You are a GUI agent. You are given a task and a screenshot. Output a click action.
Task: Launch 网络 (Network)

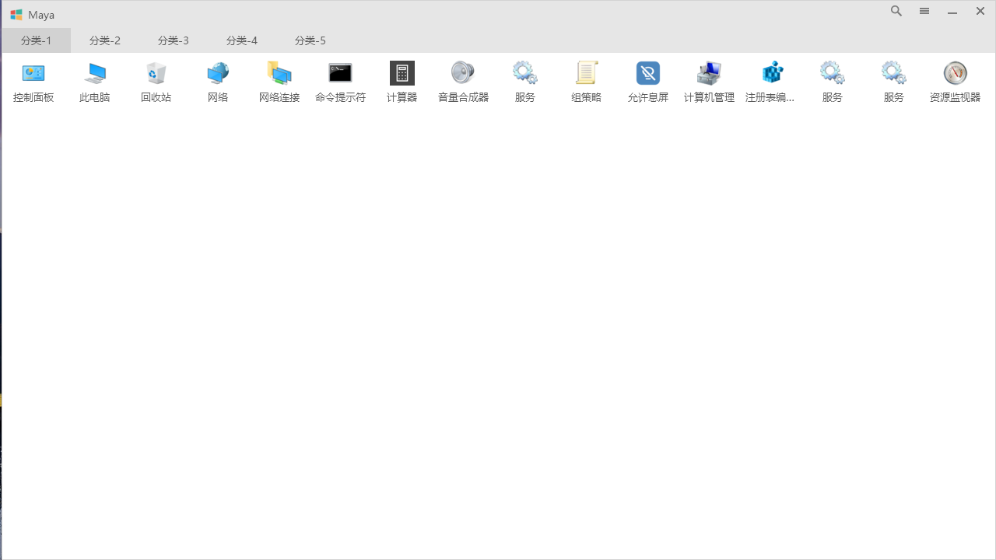217,81
